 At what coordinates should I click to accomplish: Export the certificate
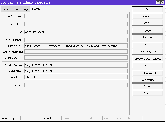148,86
